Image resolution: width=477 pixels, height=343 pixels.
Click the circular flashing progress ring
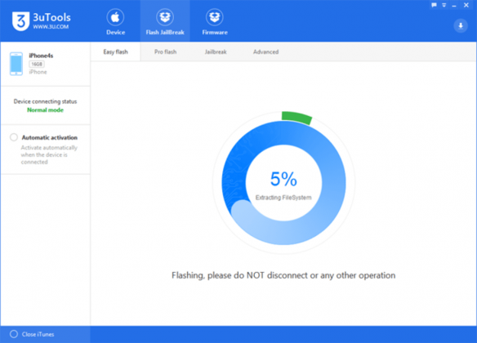coord(283,182)
